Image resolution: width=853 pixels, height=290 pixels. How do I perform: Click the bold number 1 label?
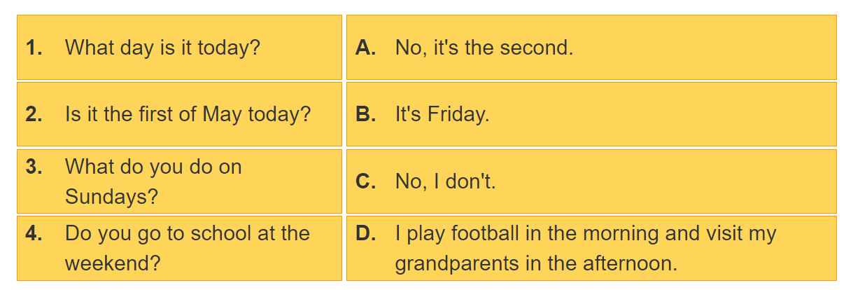coord(34,48)
